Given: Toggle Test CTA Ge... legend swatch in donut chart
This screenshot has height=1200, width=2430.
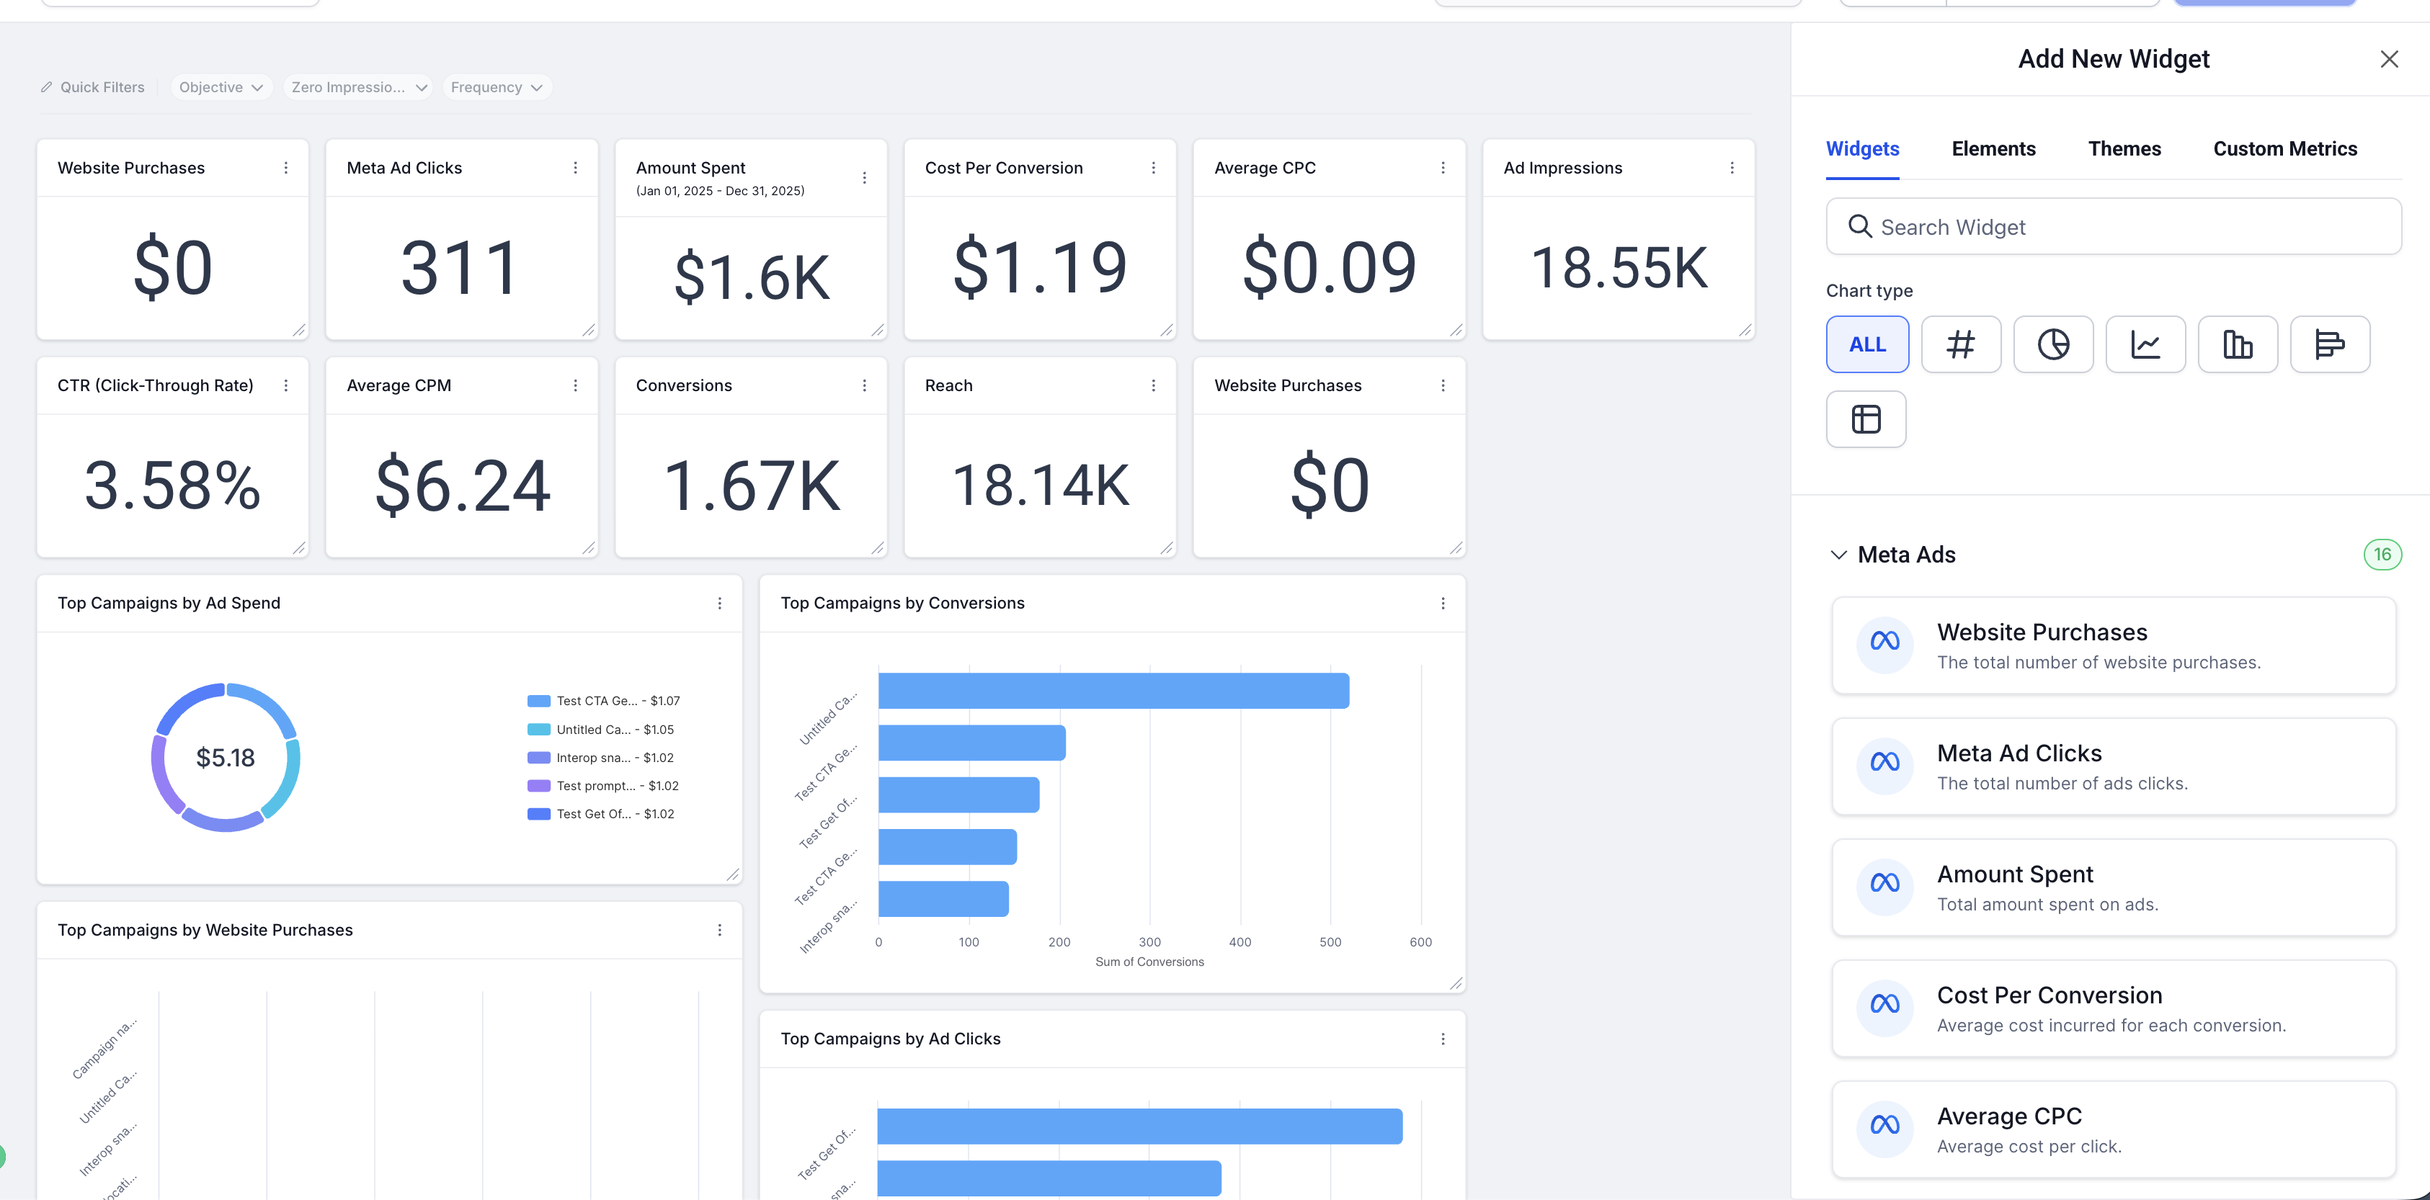Looking at the screenshot, I should (538, 700).
